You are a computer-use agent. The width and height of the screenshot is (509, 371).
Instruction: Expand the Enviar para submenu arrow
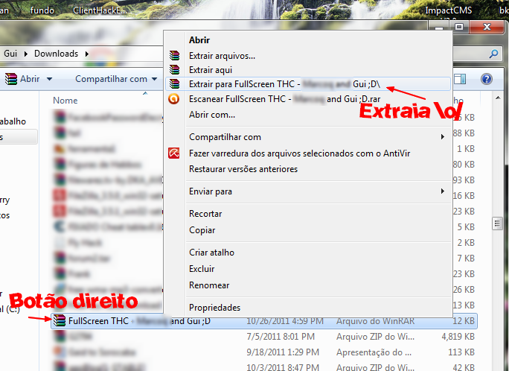click(x=443, y=191)
